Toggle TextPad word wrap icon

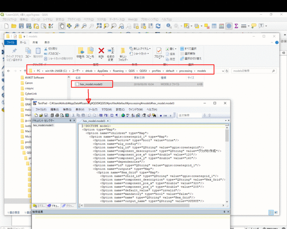click(x=112, y=115)
